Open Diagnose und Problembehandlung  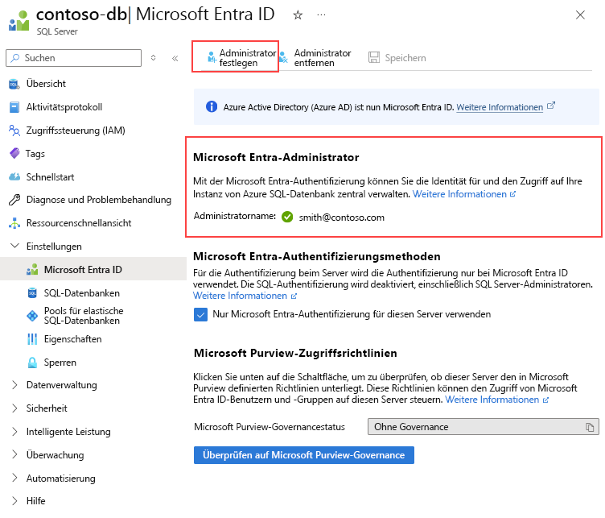point(99,200)
